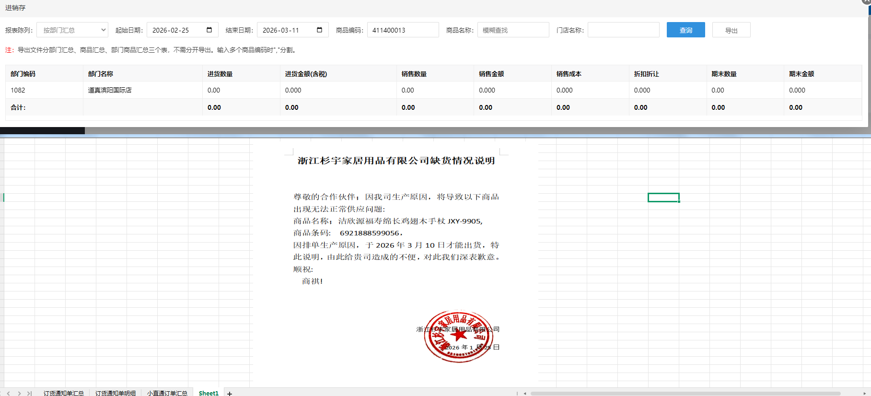Open the 订货通知单明细 sheet tab

[x=115, y=393]
